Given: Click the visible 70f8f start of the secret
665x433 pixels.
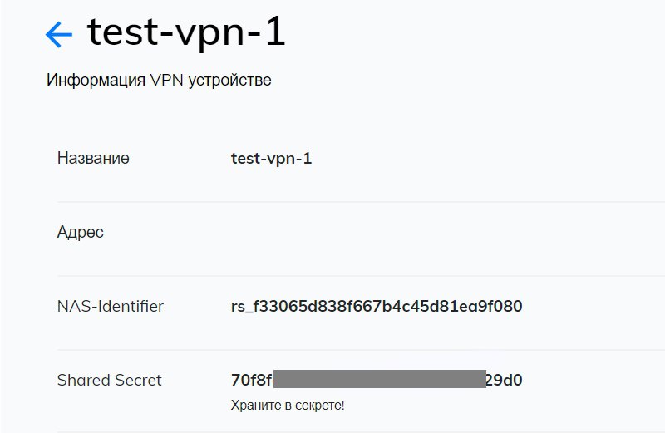Looking at the screenshot, I should [x=252, y=380].
